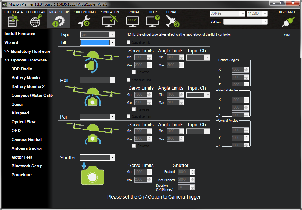302x210 pixels.
Task: Open the OSD setup page
Action: [16, 131]
